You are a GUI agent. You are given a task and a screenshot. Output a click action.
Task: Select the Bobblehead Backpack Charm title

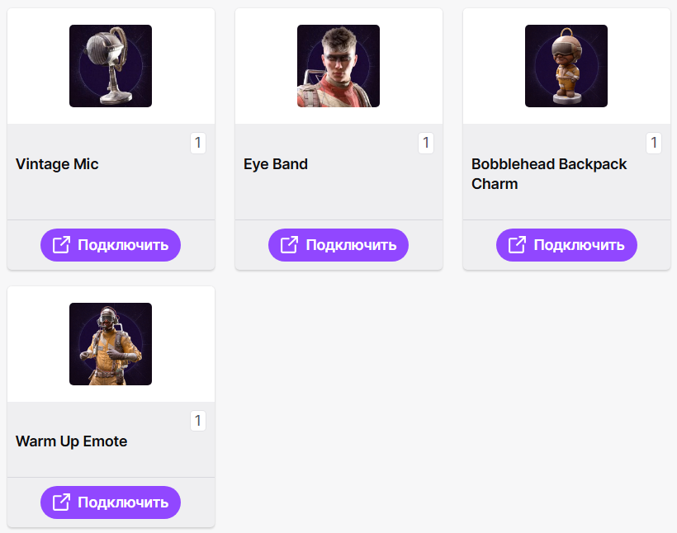[x=549, y=174]
